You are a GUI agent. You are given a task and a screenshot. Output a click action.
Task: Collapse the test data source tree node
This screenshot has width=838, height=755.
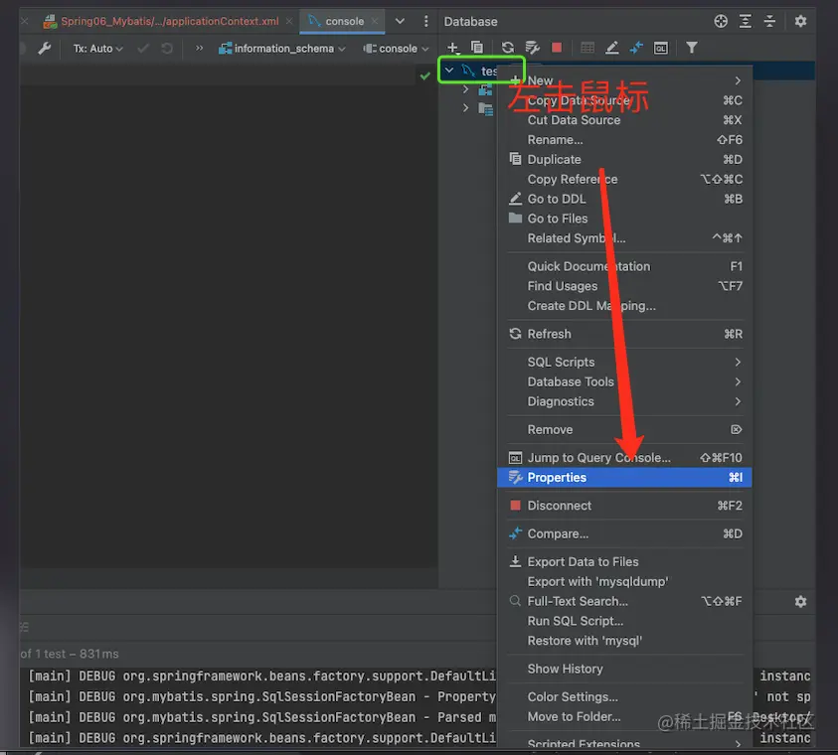coord(449,71)
